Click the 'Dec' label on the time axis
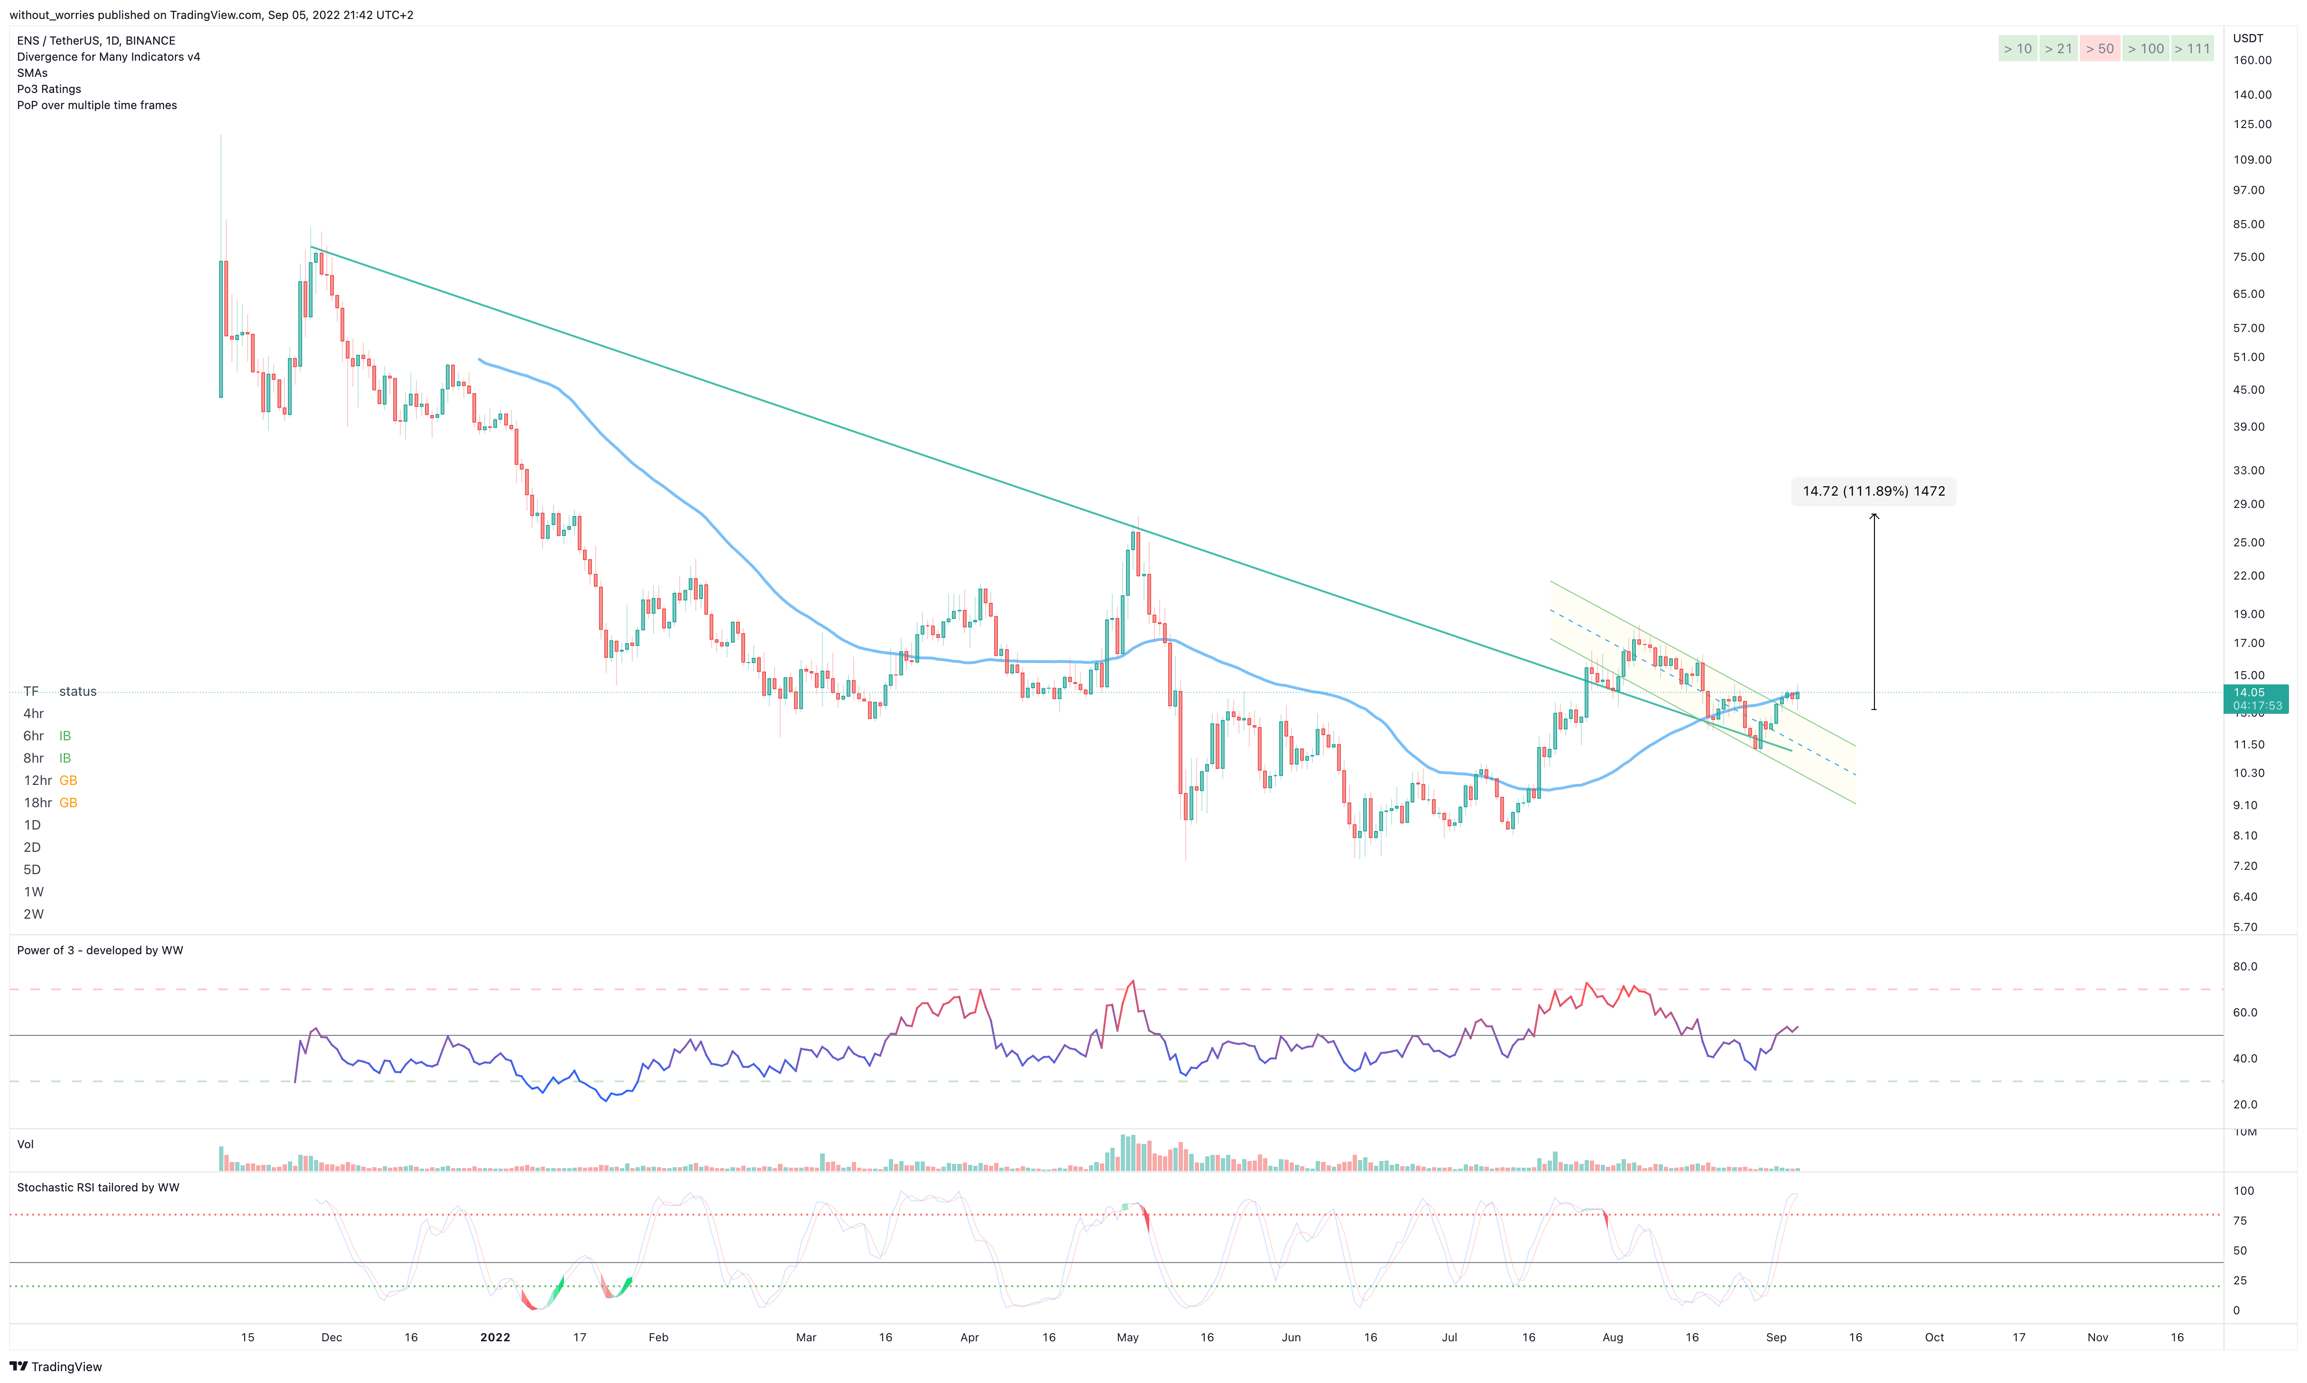The width and height of the screenshot is (2307, 1383). pyautogui.click(x=331, y=1337)
